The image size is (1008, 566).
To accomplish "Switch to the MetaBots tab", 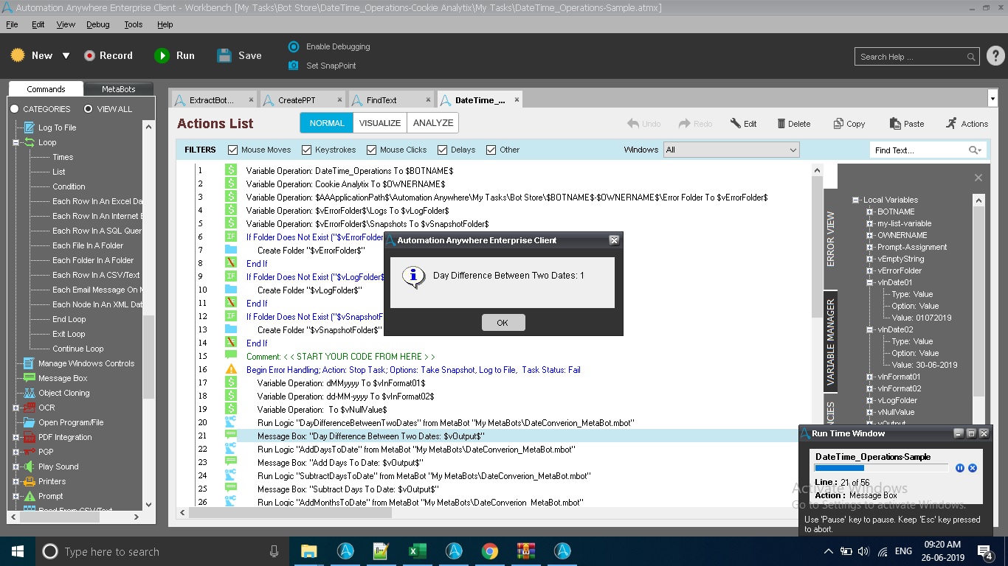I will click(x=118, y=89).
